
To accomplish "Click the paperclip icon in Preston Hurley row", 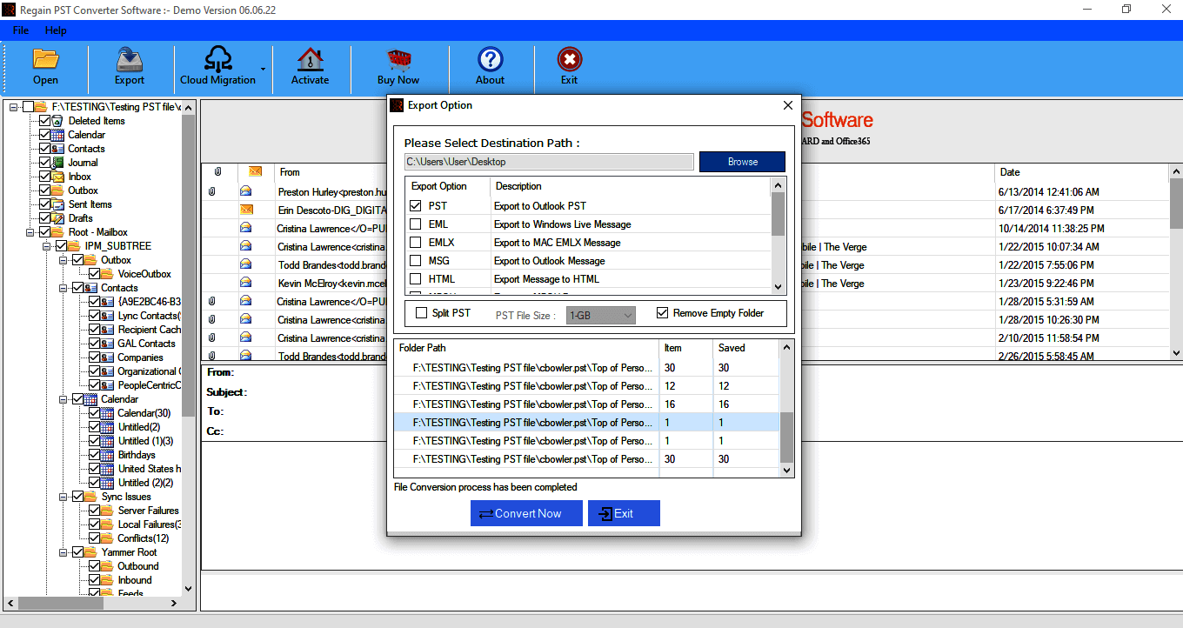I will click(211, 191).
